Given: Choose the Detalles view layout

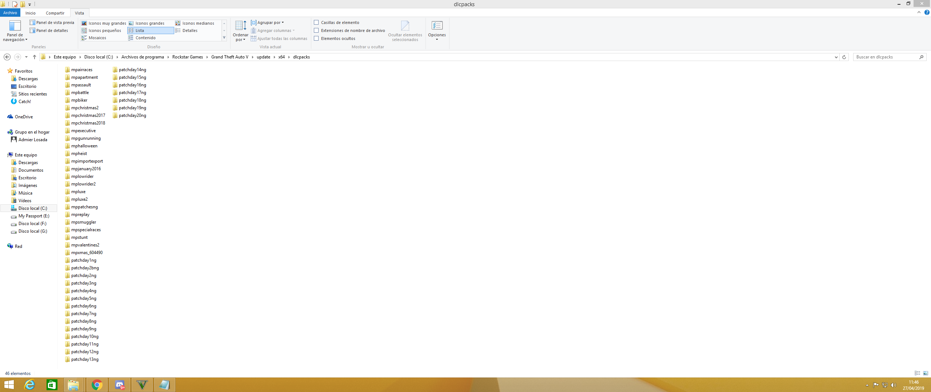Looking at the screenshot, I should (x=189, y=30).
